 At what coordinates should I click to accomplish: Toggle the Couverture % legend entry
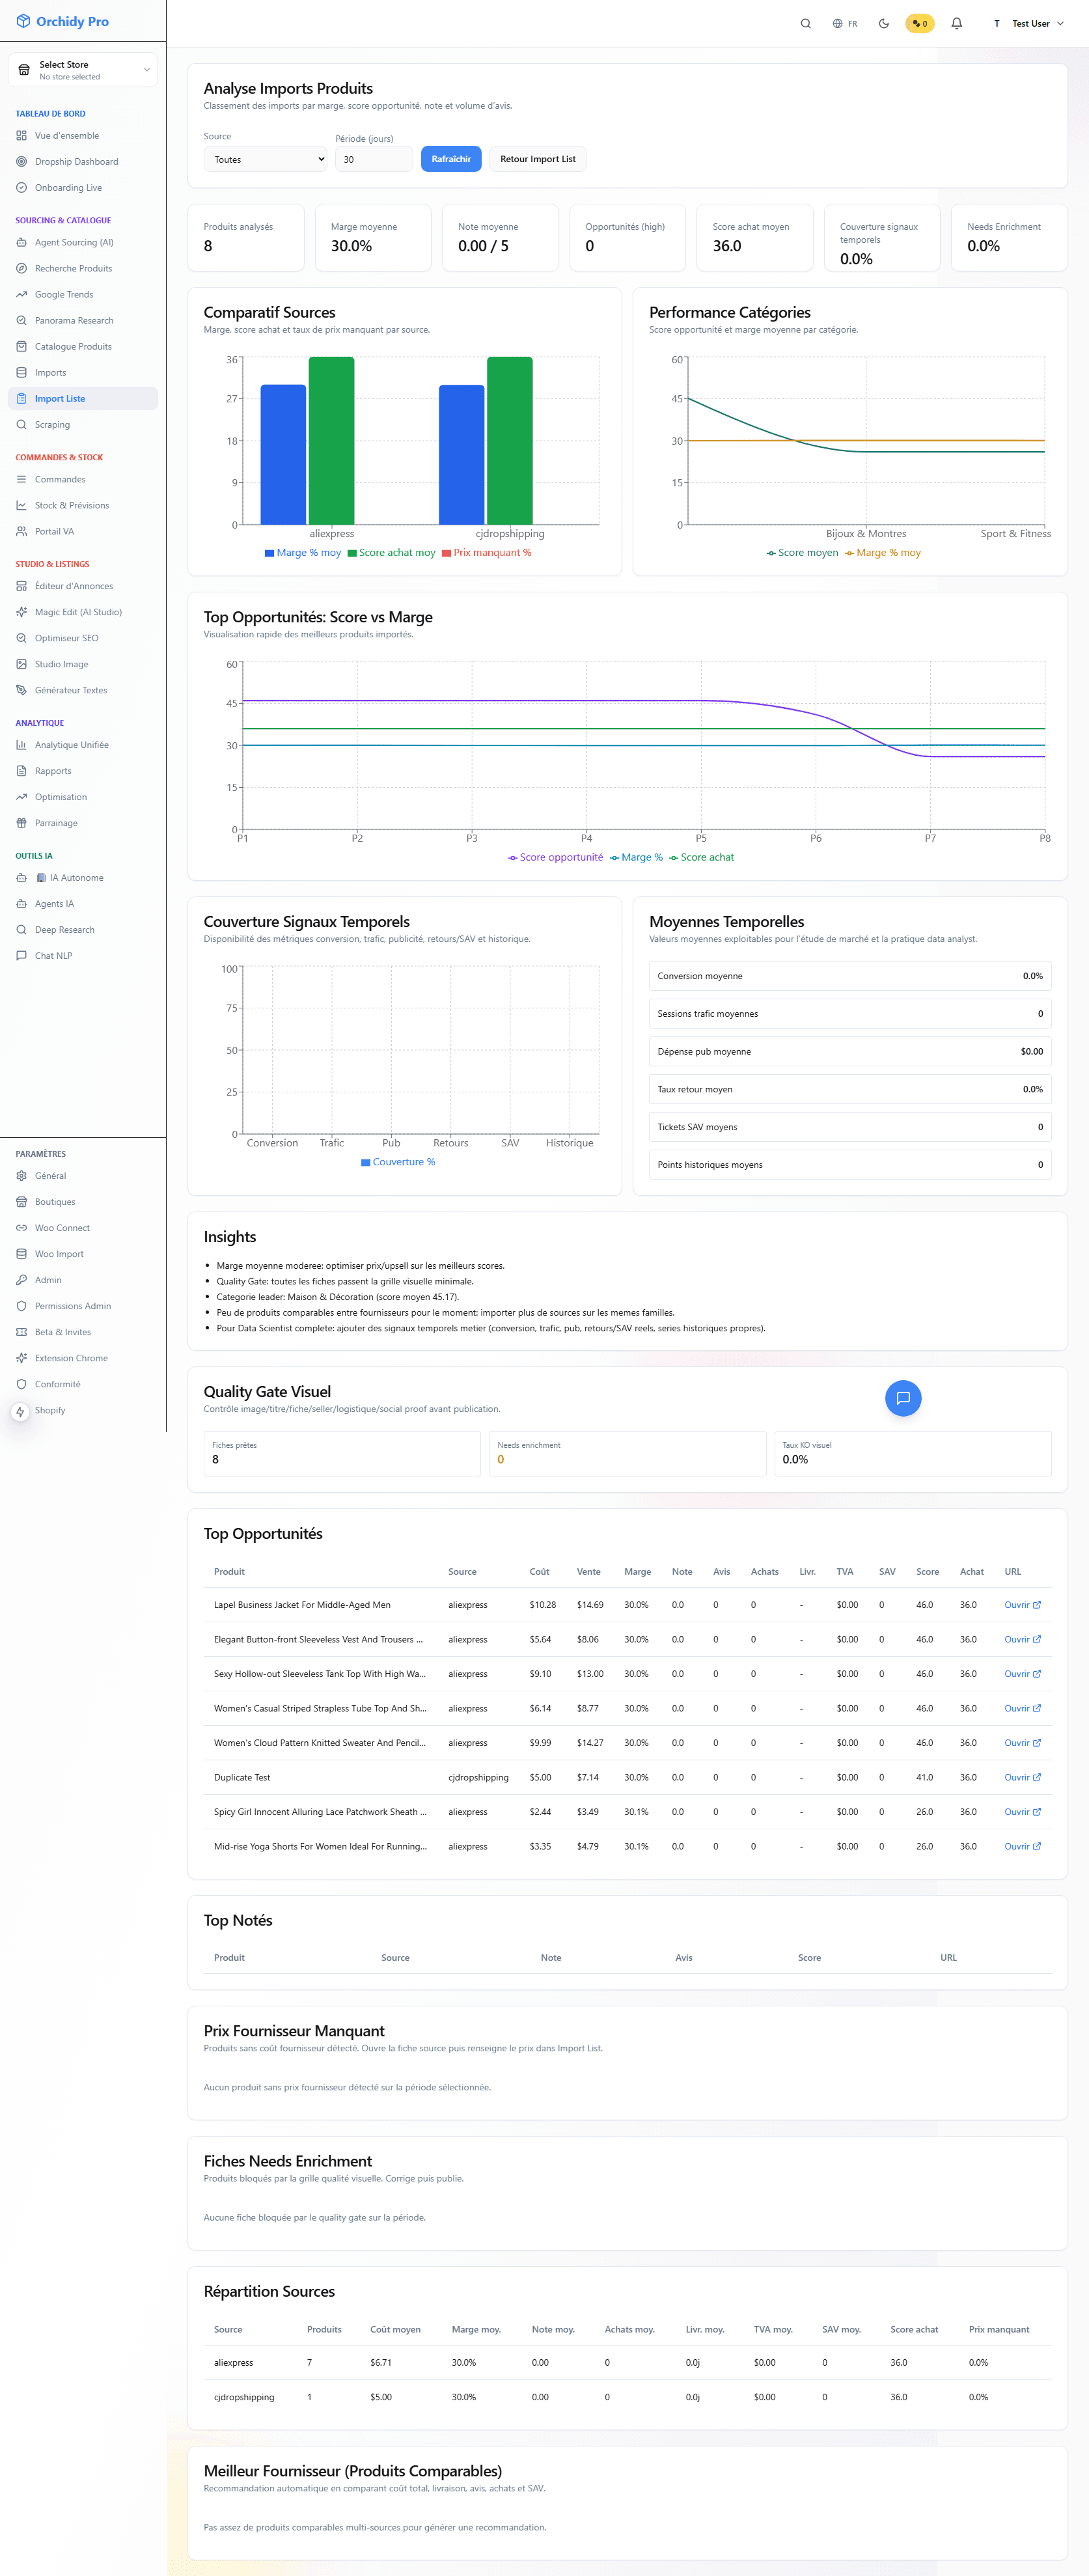click(x=398, y=1162)
